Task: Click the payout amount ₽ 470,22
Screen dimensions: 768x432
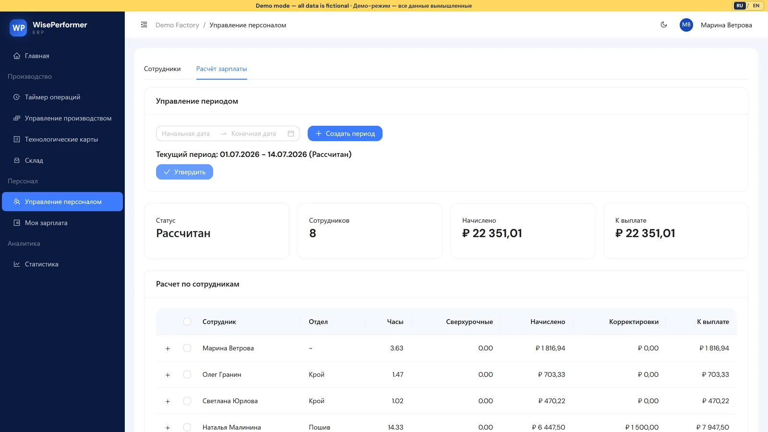Action: (715, 401)
